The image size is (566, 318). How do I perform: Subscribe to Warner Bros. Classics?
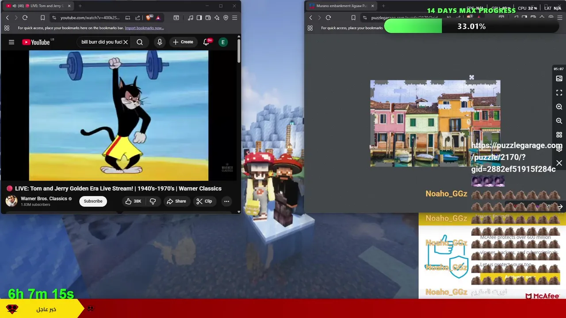93,201
